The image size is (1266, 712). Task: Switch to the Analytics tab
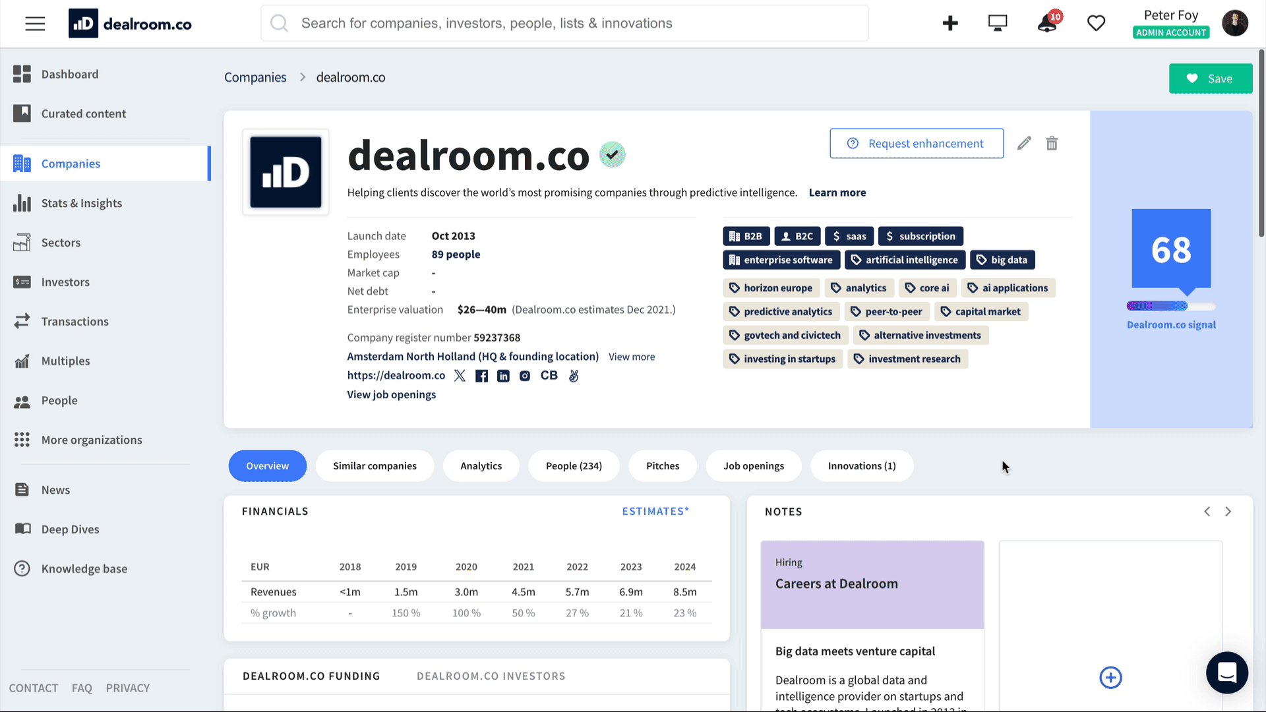pos(481,466)
